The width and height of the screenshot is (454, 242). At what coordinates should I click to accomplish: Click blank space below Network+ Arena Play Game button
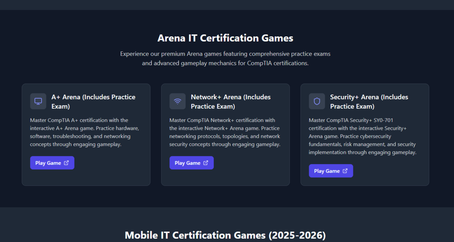225,177
